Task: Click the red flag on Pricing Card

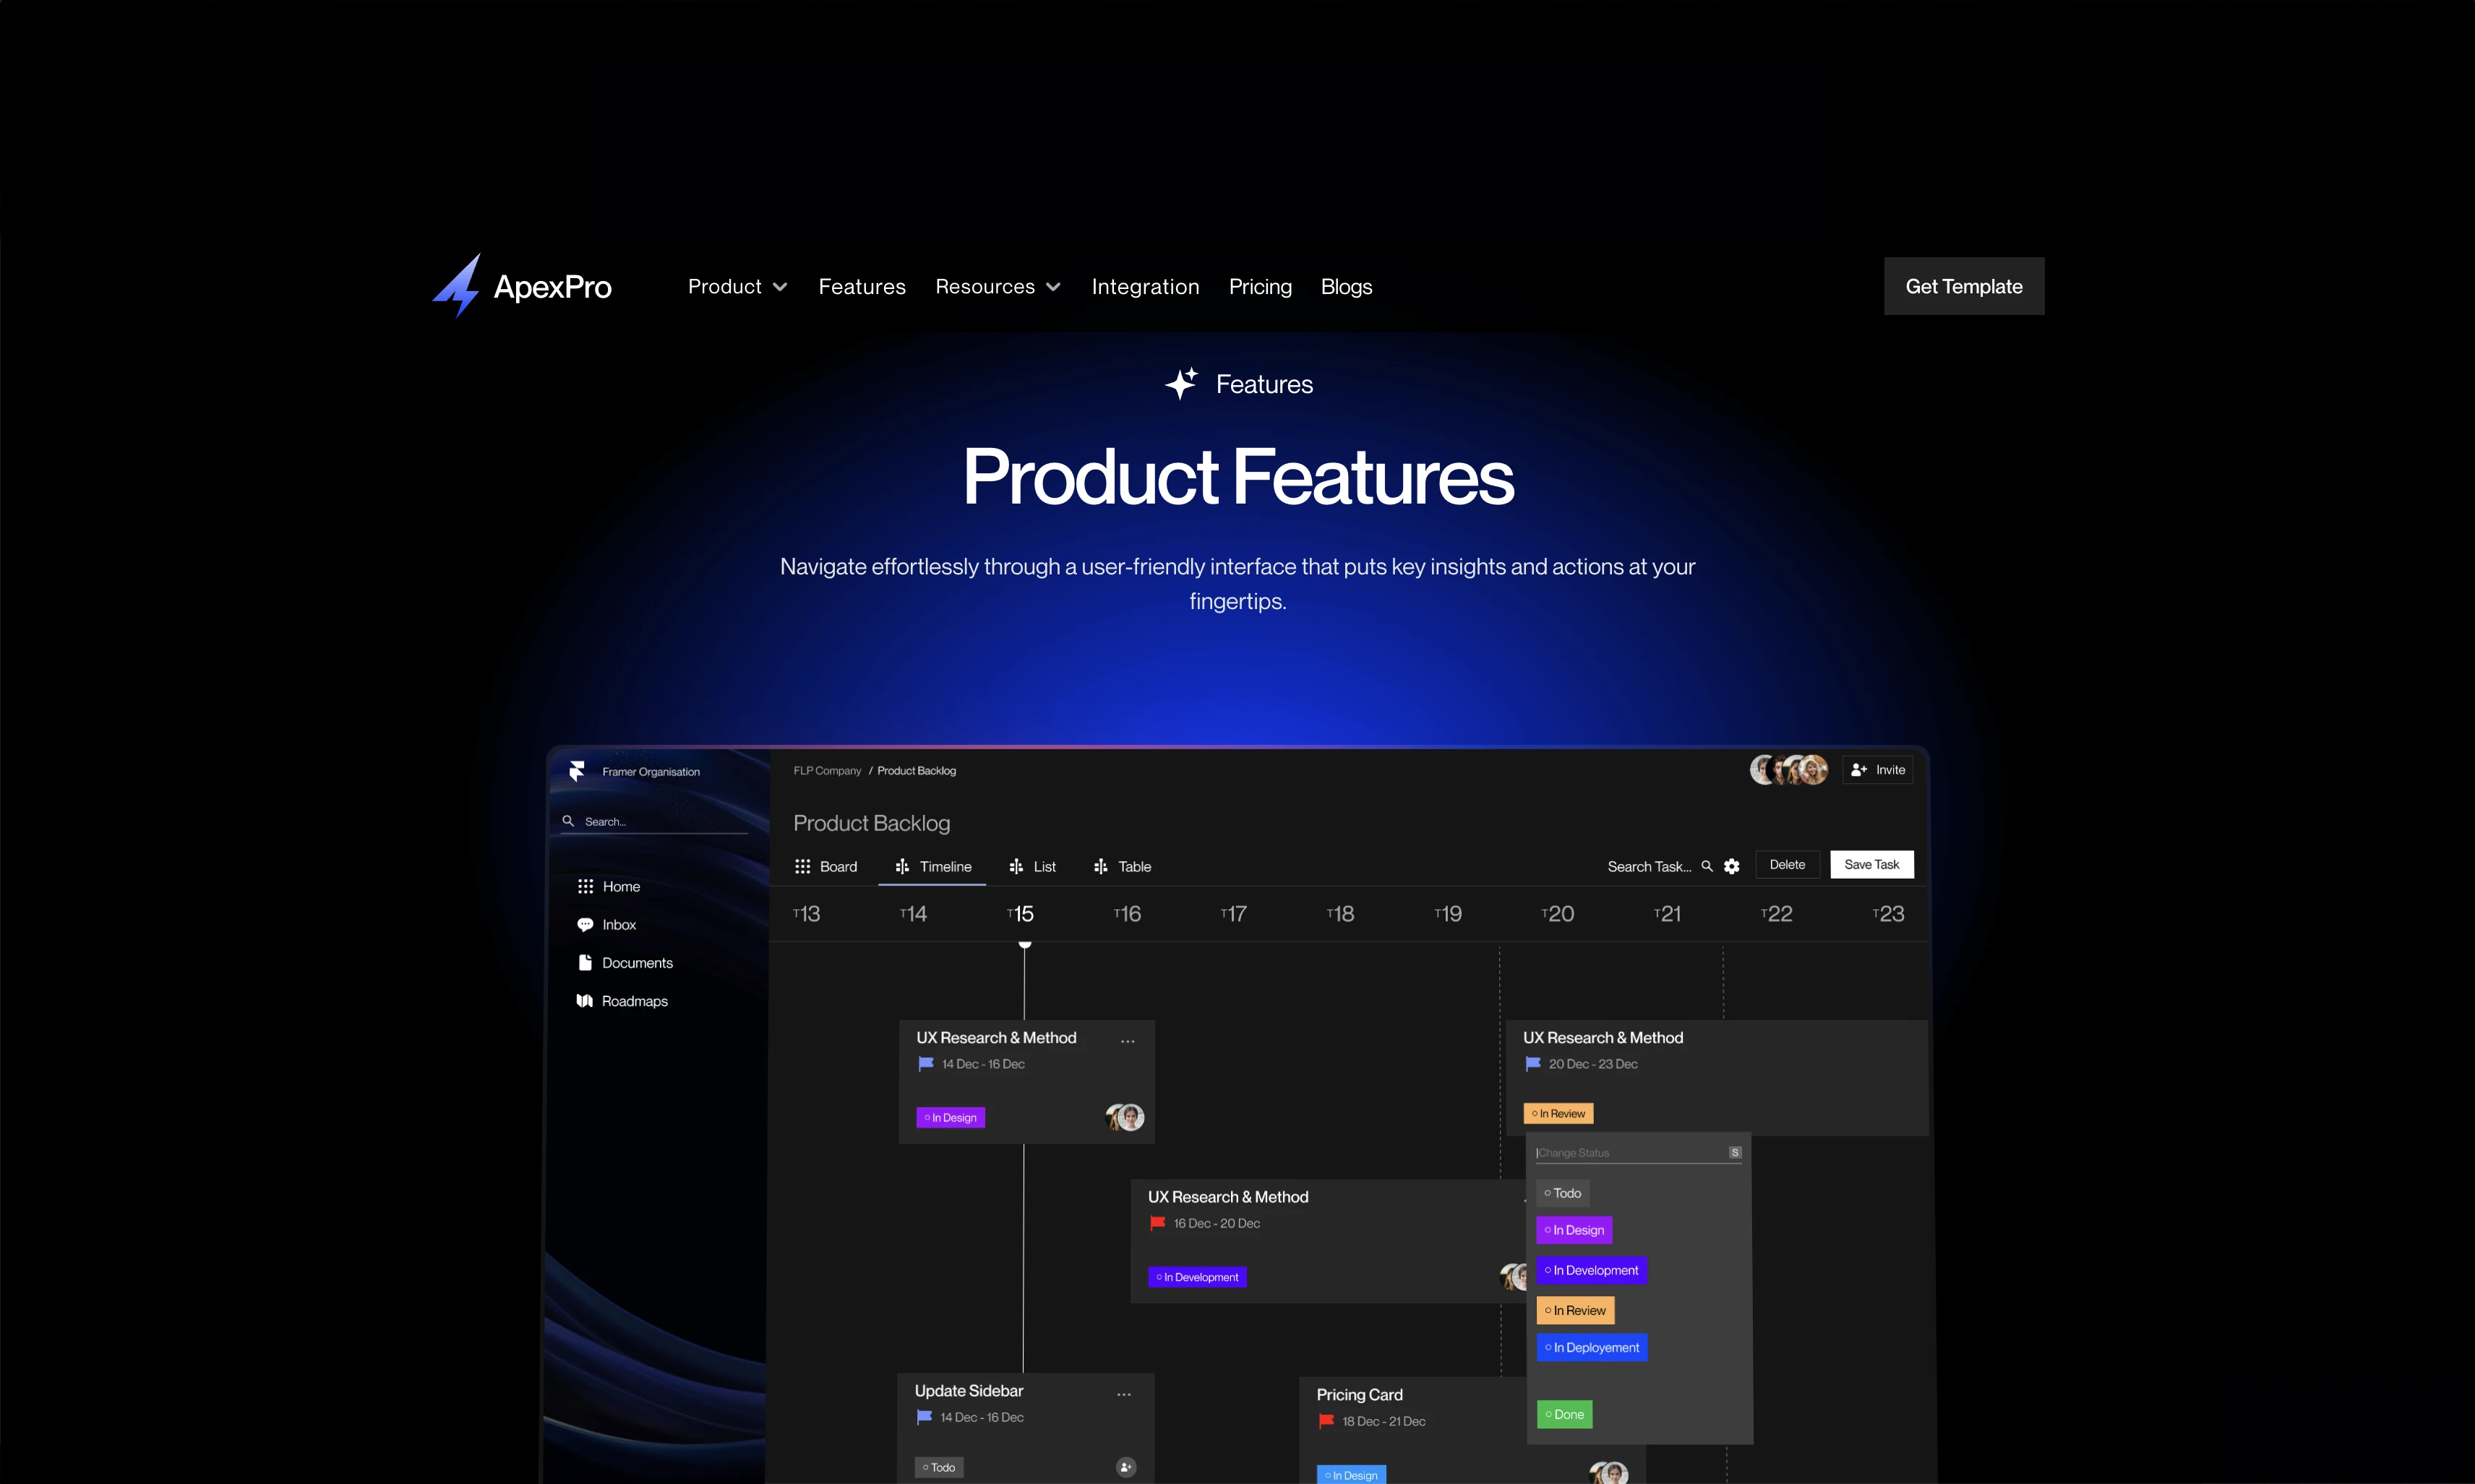Action: [x=1326, y=1421]
